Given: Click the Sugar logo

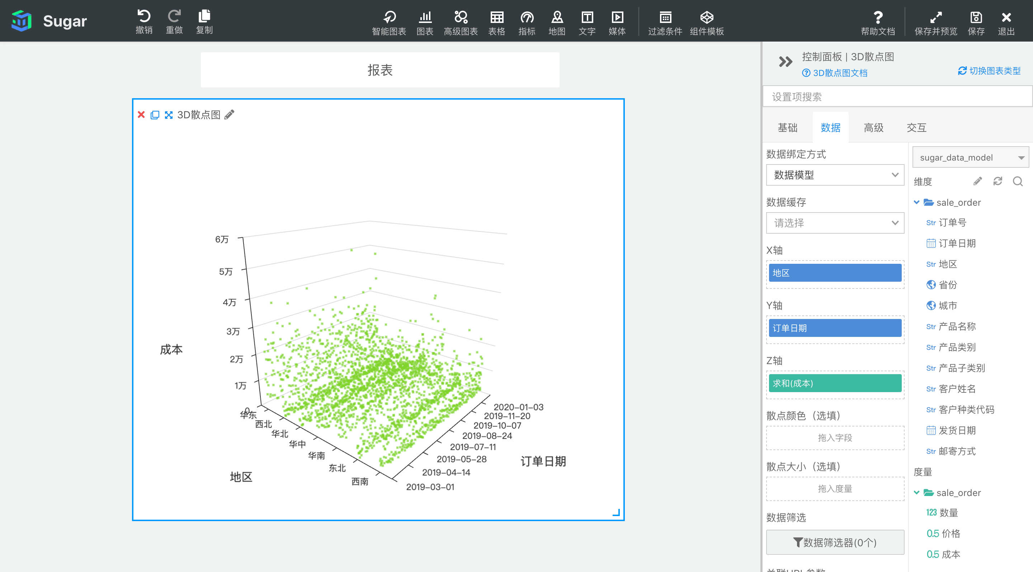Looking at the screenshot, I should click(22, 21).
